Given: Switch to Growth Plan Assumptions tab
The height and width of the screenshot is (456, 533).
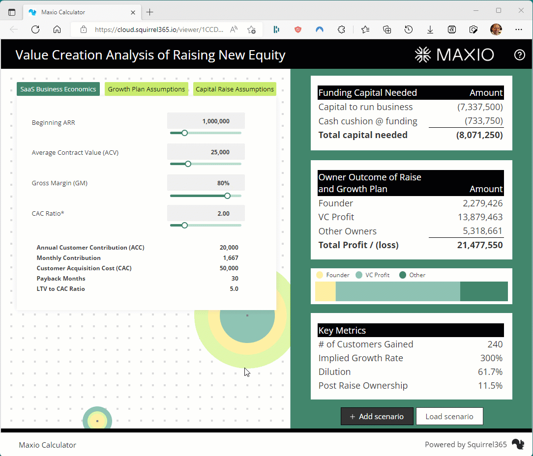Looking at the screenshot, I should tap(146, 89).
